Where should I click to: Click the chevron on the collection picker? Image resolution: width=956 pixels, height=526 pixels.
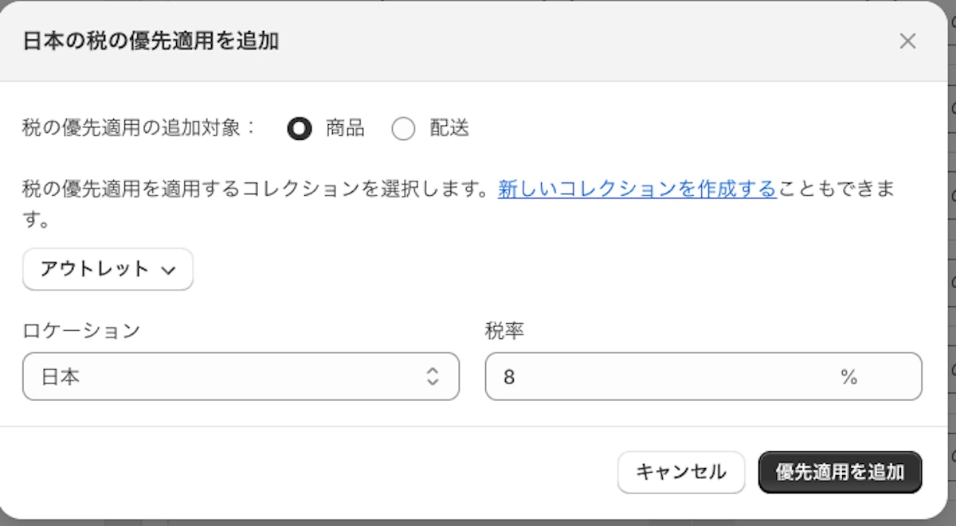(167, 270)
